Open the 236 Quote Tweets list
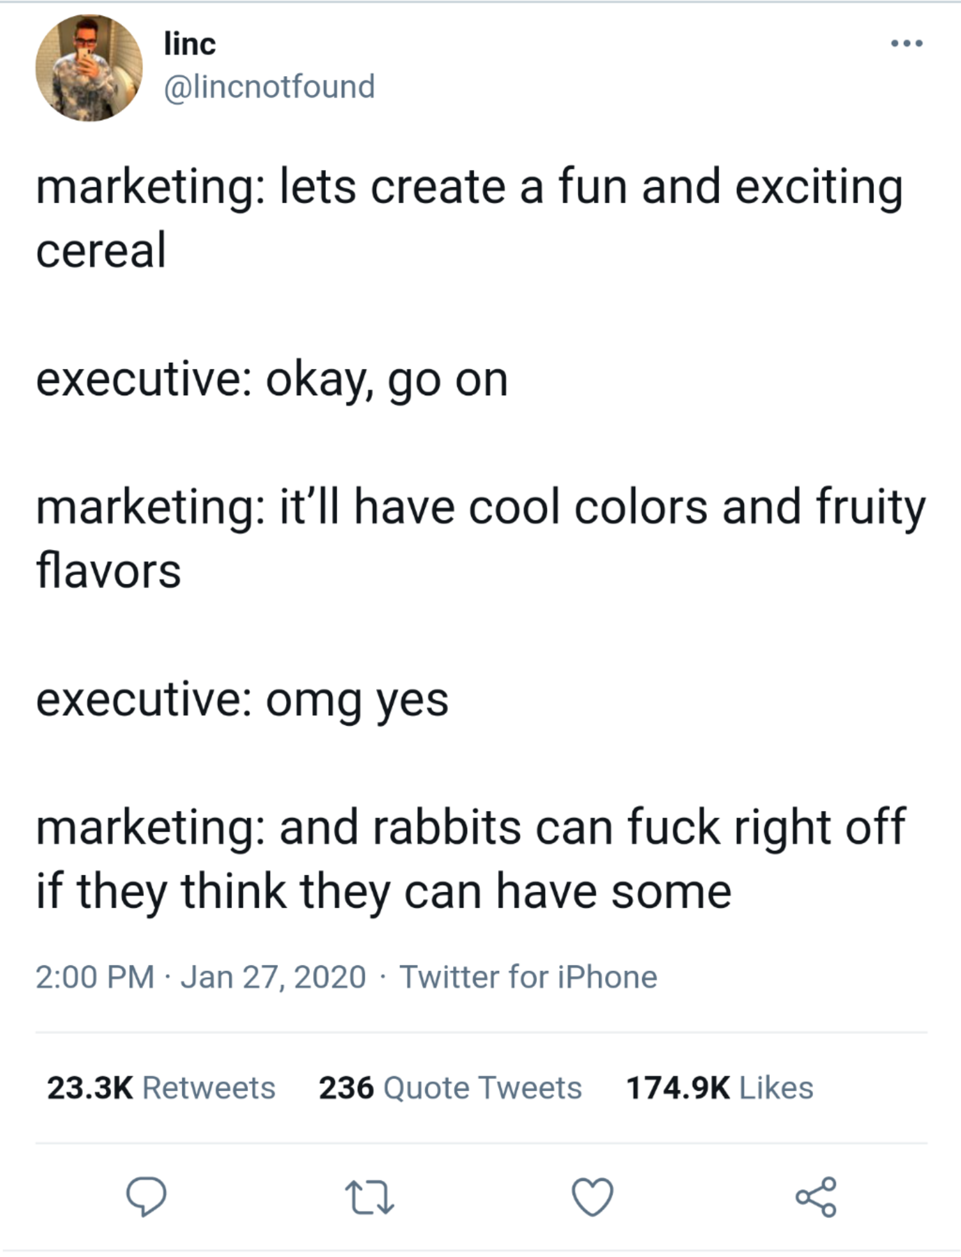Image resolution: width=961 pixels, height=1257 pixels. click(450, 1088)
